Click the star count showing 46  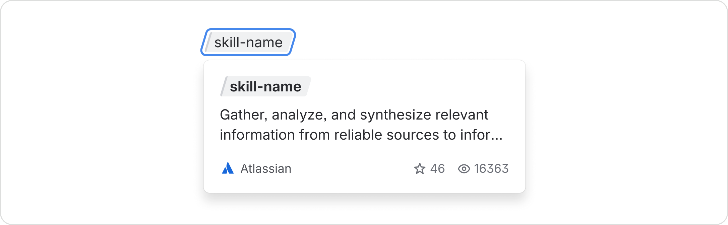(438, 169)
